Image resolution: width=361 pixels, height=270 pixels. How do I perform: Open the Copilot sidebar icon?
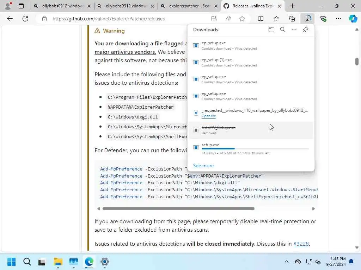tap(353, 19)
